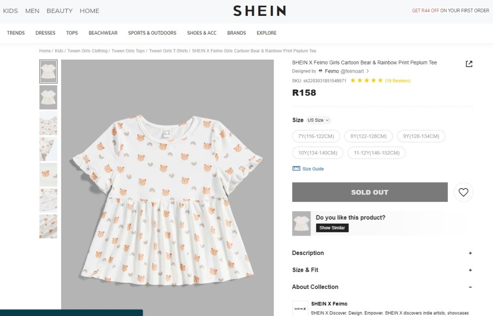Open the DRESSES menu
493x316 pixels.
45,33
